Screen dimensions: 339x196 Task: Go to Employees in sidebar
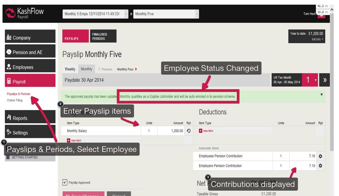tap(30, 67)
